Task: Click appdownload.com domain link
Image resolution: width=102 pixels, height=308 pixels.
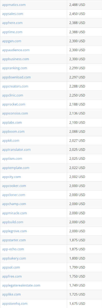Action: click(x=16, y=77)
